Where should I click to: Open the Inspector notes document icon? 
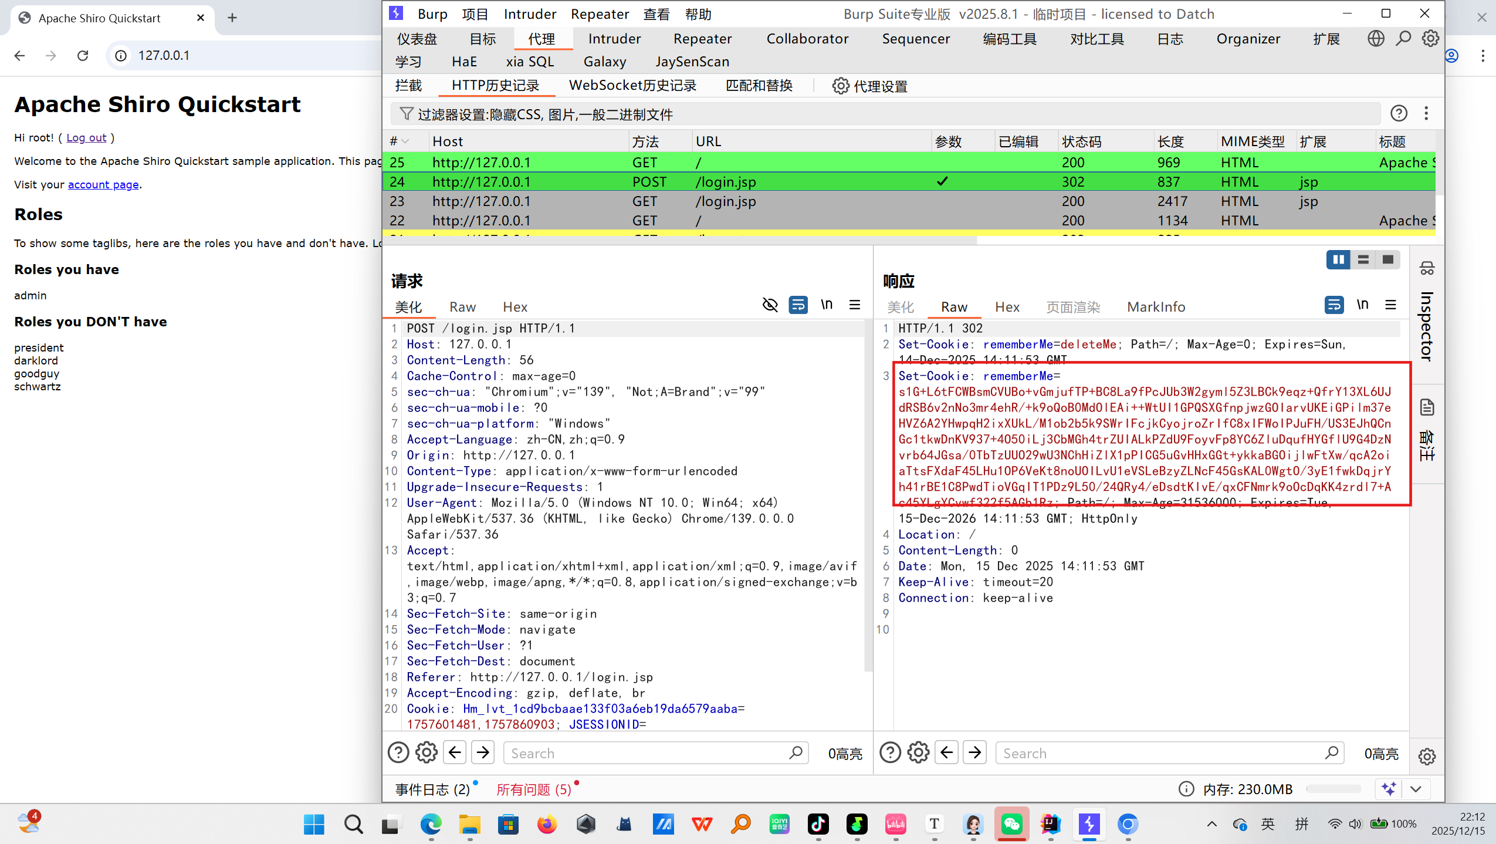pos(1427,407)
